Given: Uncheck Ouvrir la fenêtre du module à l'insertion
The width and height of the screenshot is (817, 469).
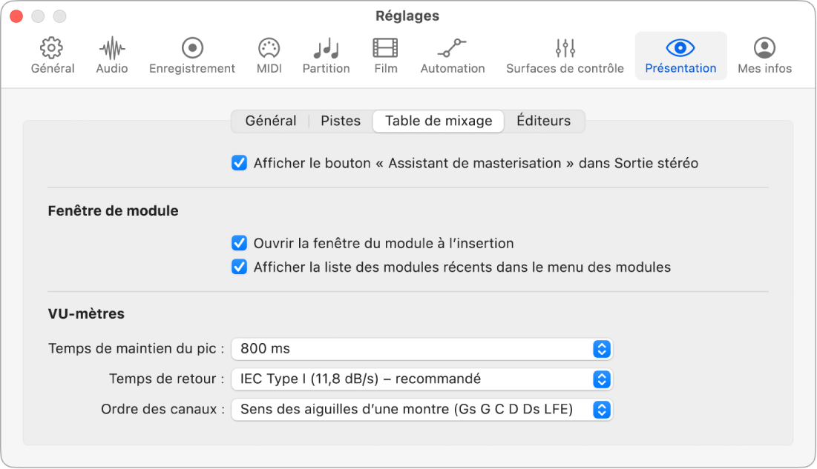Looking at the screenshot, I should 238,242.
